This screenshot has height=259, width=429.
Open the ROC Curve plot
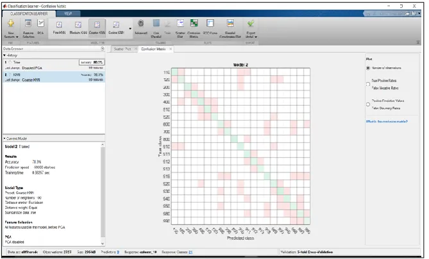pos(210,28)
